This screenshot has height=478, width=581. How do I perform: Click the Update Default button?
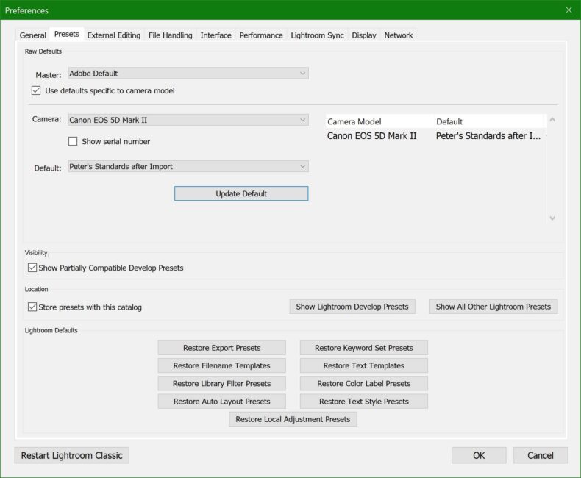click(x=241, y=193)
